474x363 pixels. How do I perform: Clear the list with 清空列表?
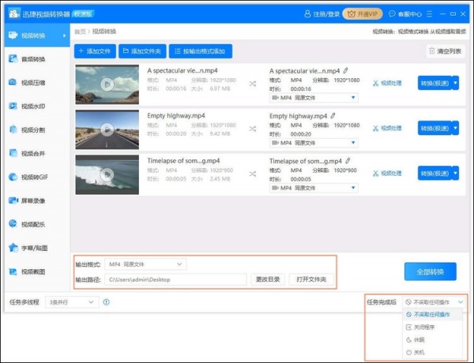[446, 51]
